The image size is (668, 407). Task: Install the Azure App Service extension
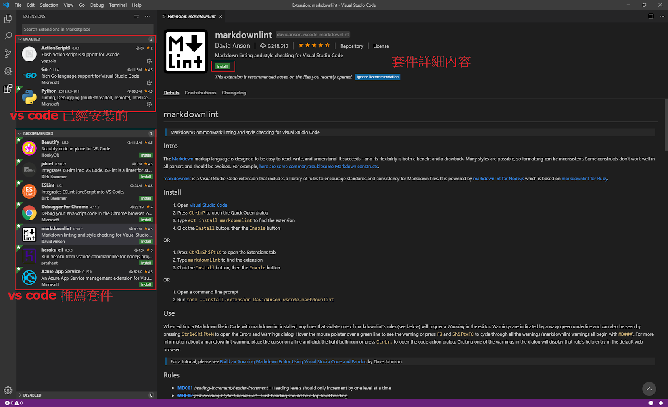pos(146,285)
